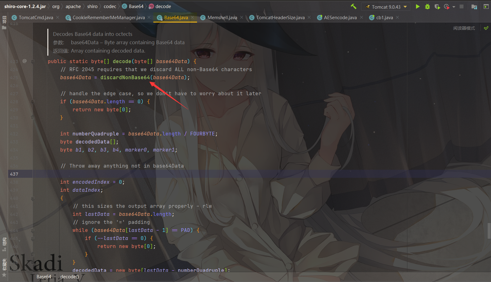Click the Base64 breadcrumb in bottom bar
The width and height of the screenshot is (491, 282).
coord(44,277)
